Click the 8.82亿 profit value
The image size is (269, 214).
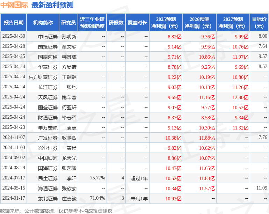[x=174, y=37]
